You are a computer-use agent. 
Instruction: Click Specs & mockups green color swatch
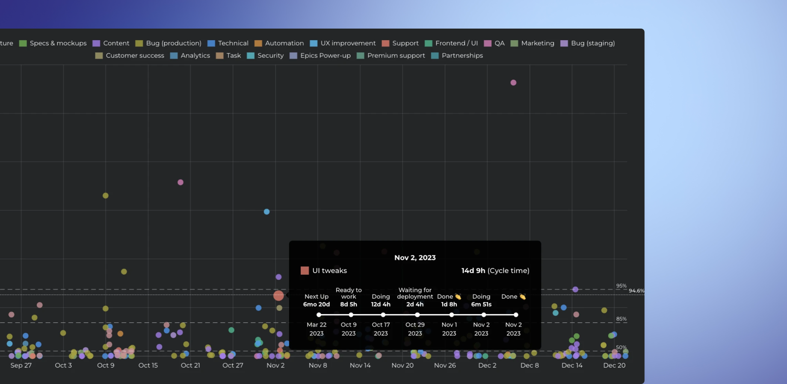[23, 43]
